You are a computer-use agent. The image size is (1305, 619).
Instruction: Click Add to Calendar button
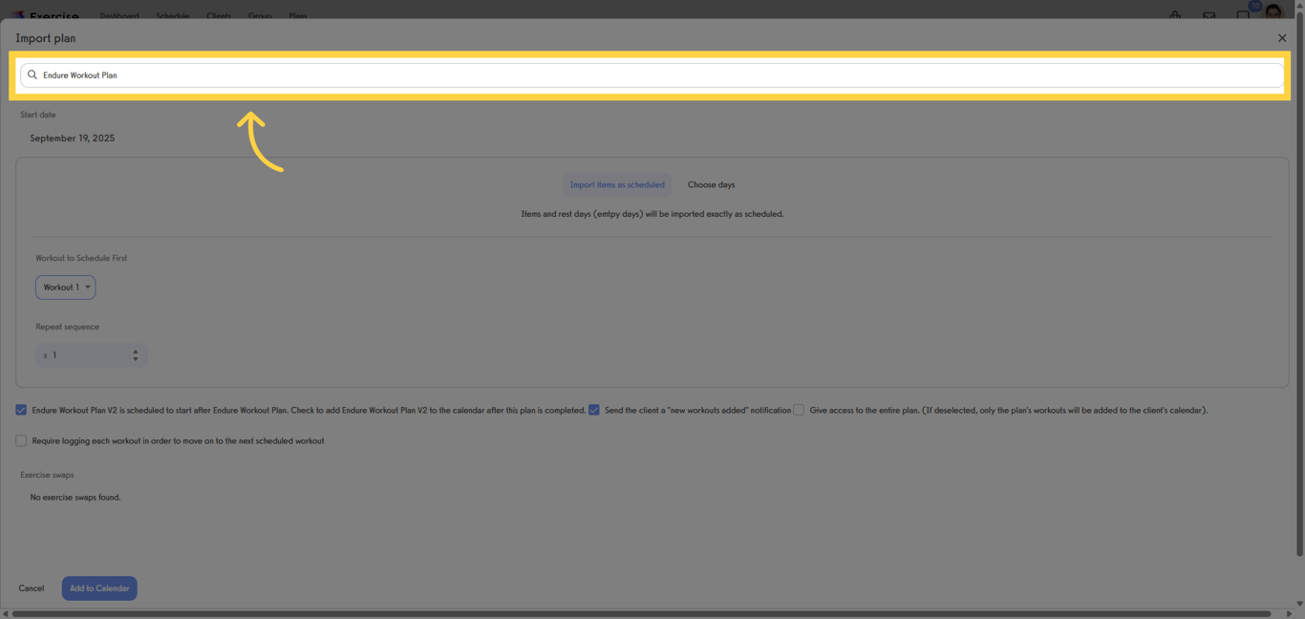coord(99,588)
